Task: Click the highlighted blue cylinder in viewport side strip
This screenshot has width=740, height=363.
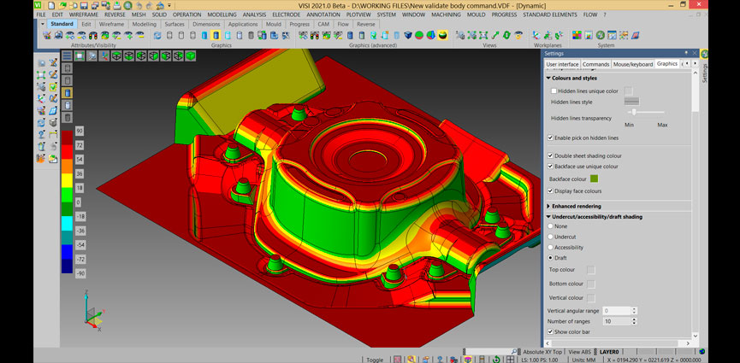Action: point(68,93)
